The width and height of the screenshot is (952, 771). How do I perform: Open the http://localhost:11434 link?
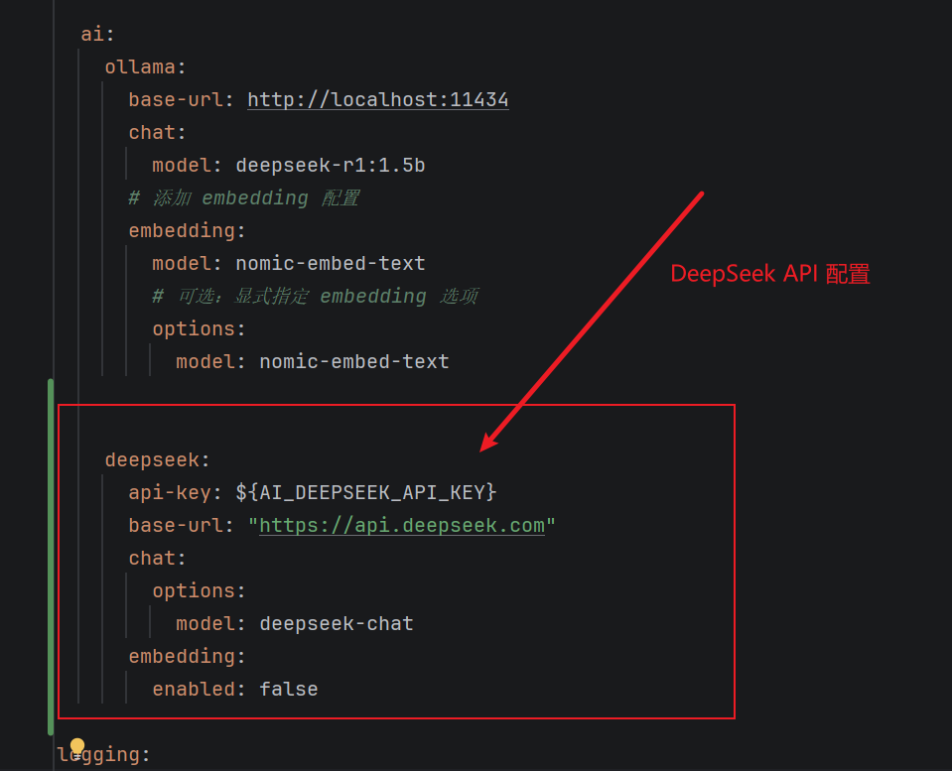pyautogui.click(x=377, y=99)
